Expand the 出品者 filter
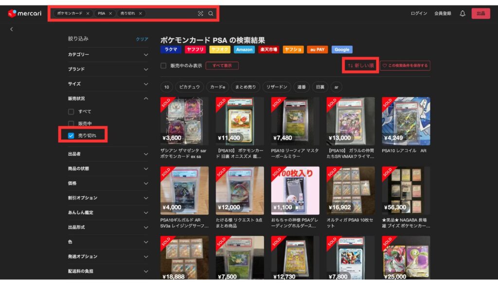The height and width of the screenshot is (285, 498). coord(108,154)
